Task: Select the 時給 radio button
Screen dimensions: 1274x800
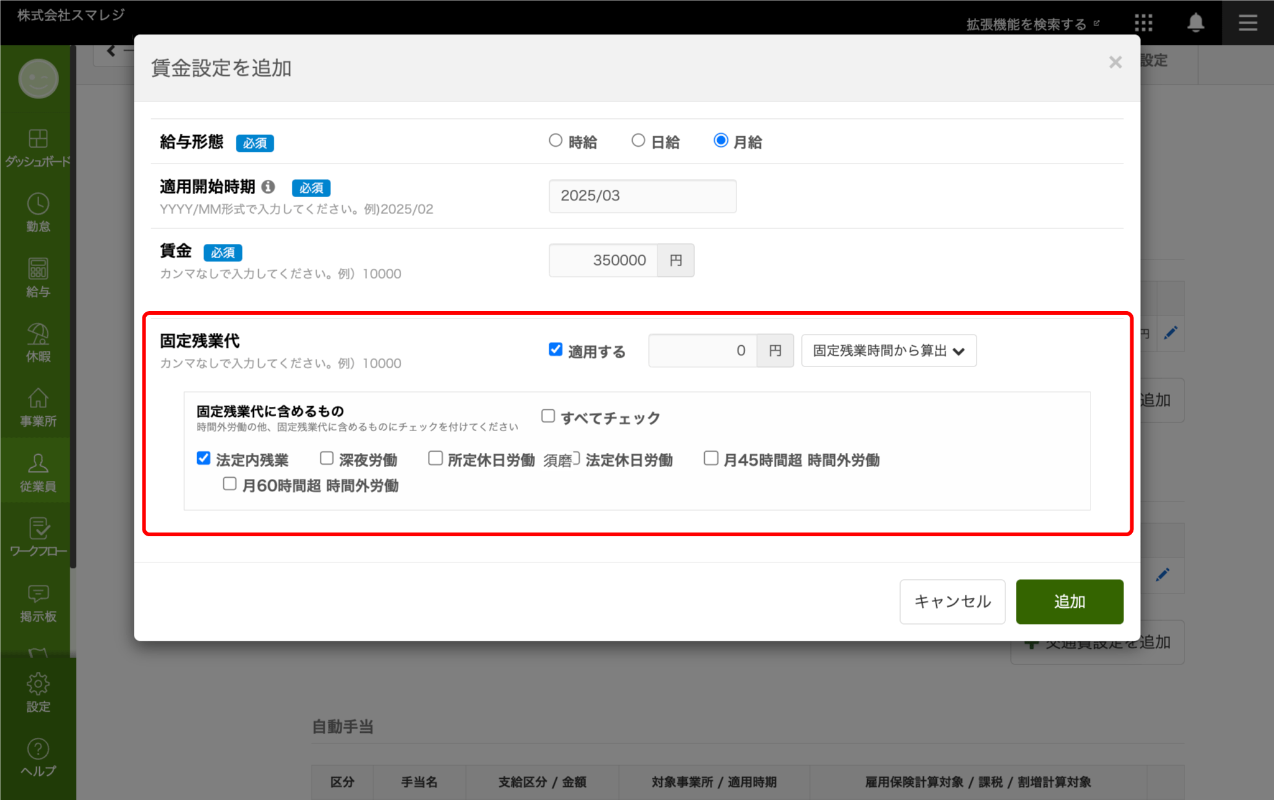Action: 556,141
